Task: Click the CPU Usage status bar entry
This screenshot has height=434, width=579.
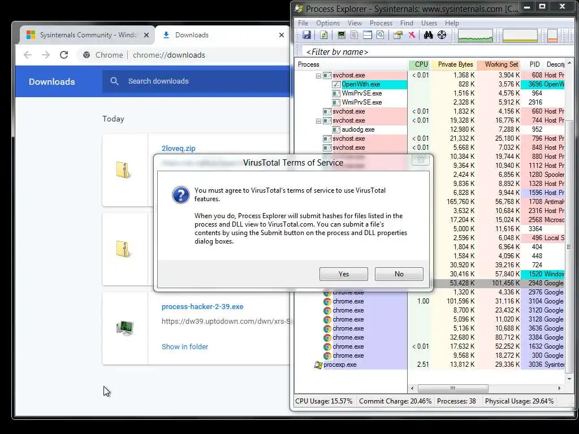Action: 324,401
